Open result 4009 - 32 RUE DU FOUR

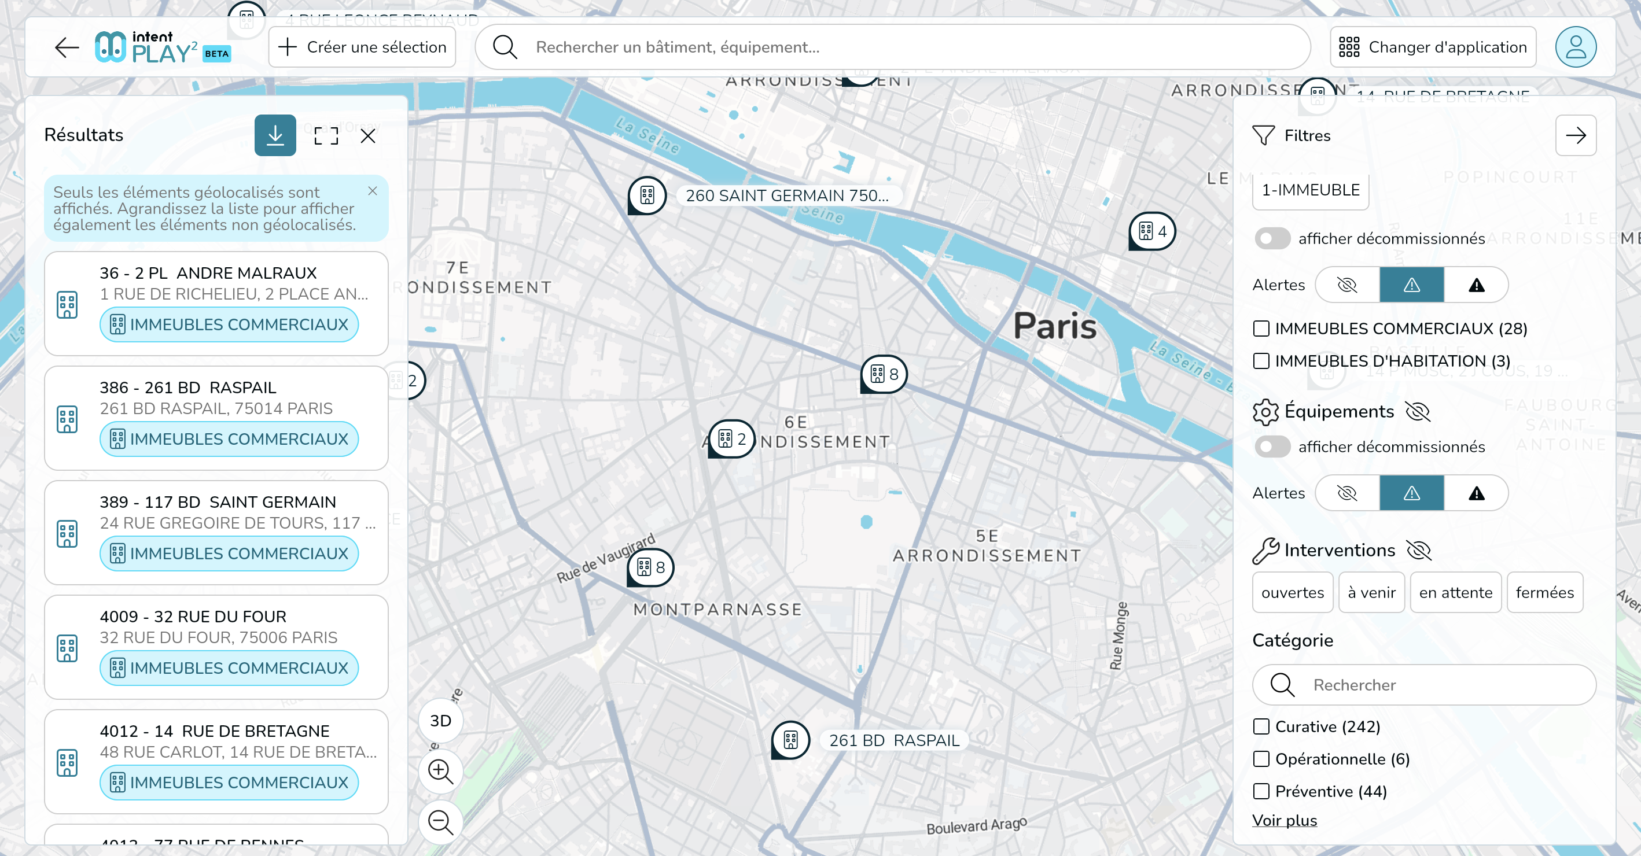point(216,647)
